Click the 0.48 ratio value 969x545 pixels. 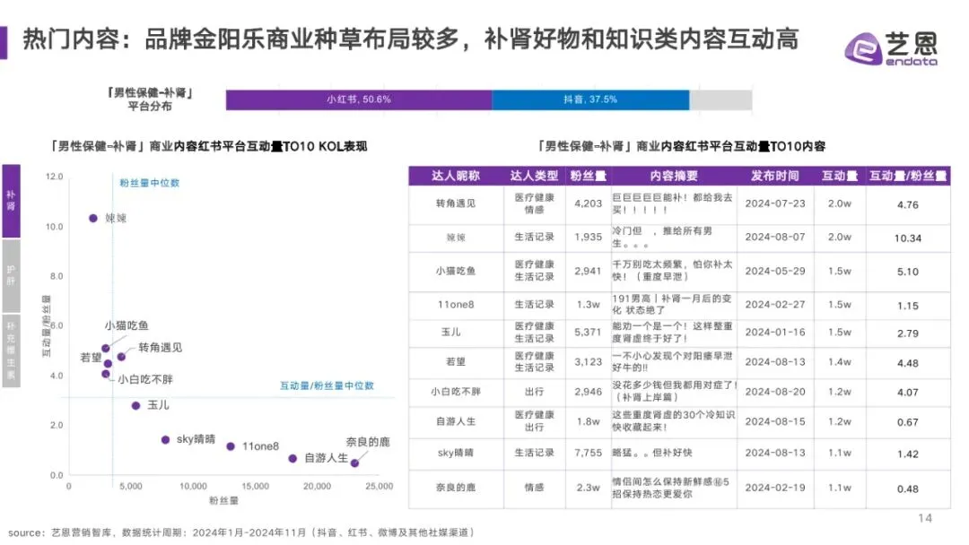click(x=907, y=489)
